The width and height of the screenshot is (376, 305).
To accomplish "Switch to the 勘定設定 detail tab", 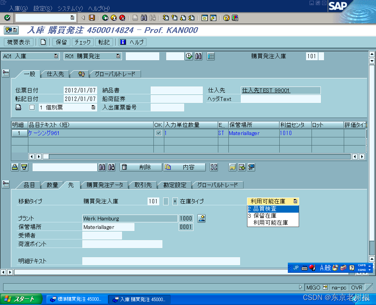I will pos(175,185).
